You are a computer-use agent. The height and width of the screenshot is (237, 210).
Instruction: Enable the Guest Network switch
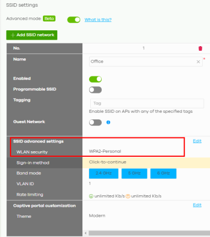95,123
